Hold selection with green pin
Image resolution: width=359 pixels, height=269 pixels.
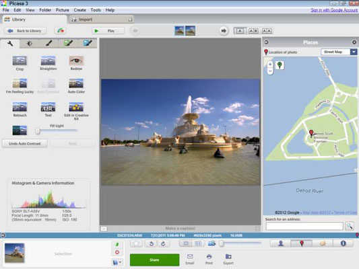[117, 245]
